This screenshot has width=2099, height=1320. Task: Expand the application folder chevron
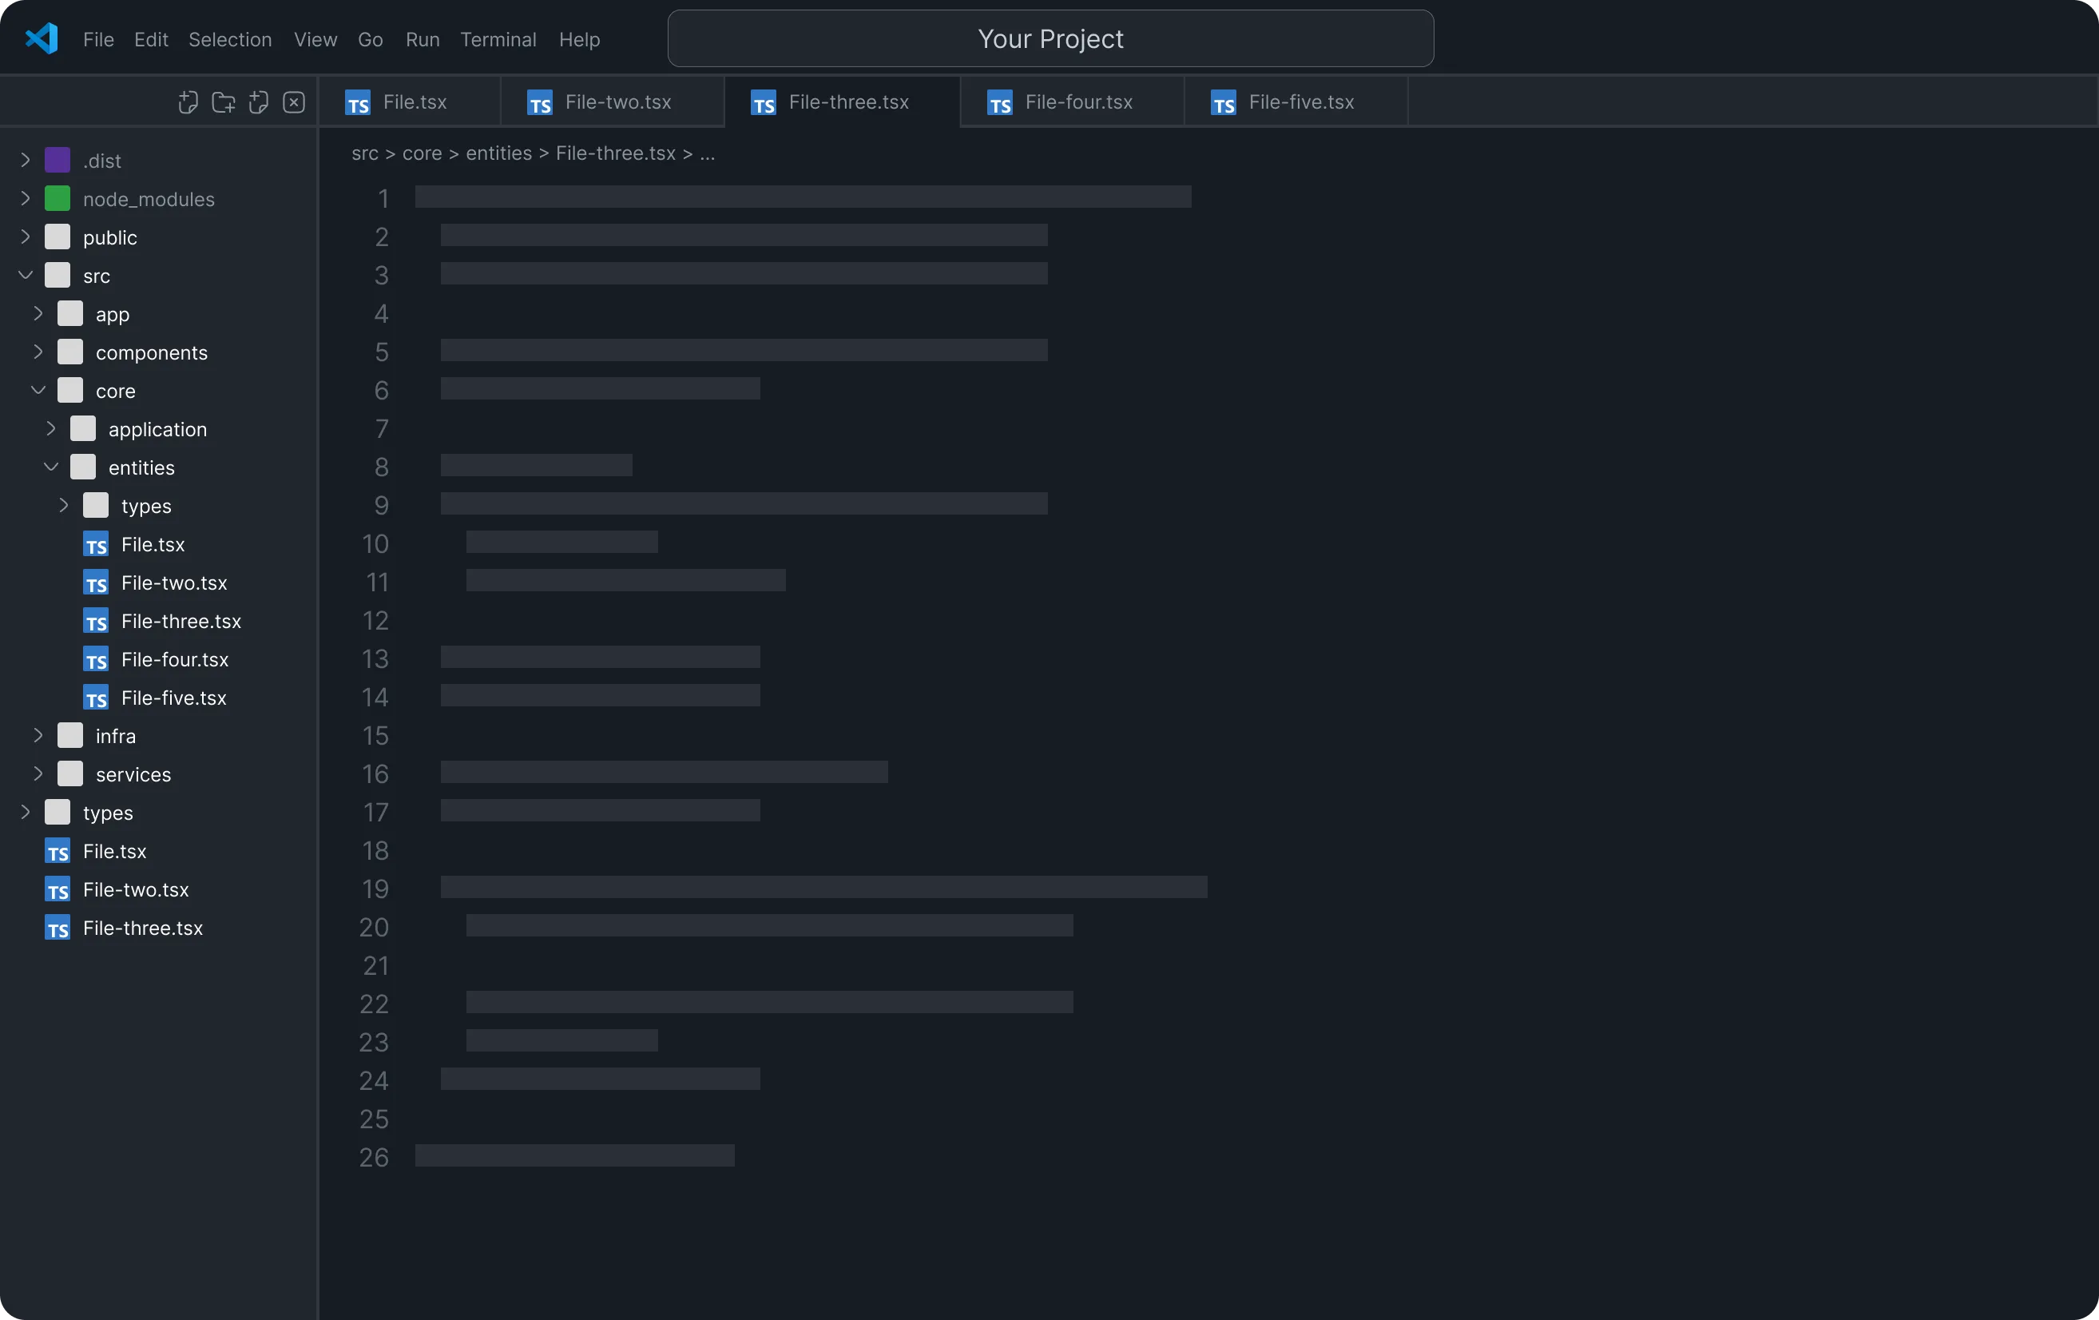pyautogui.click(x=50, y=428)
